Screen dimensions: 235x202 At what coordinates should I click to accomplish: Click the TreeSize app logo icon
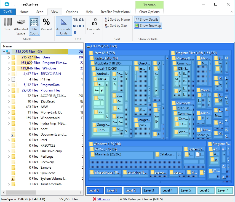pos(7,4)
